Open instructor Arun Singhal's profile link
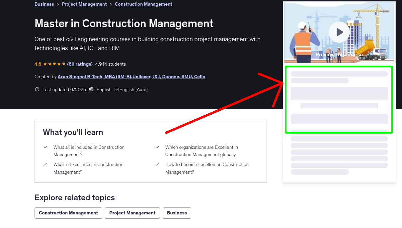The width and height of the screenshot is (402, 228). click(x=131, y=77)
